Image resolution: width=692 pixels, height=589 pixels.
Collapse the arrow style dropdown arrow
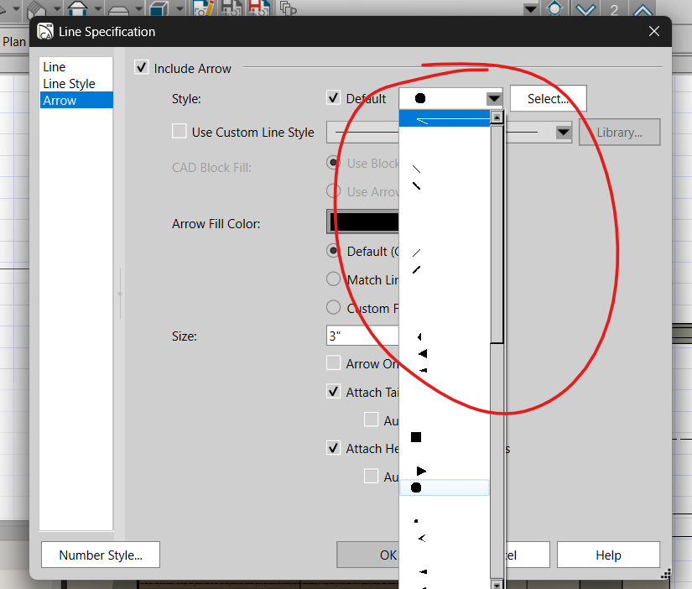(x=494, y=98)
